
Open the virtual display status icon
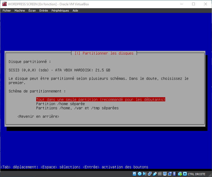pyautogui.click(x=165, y=174)
